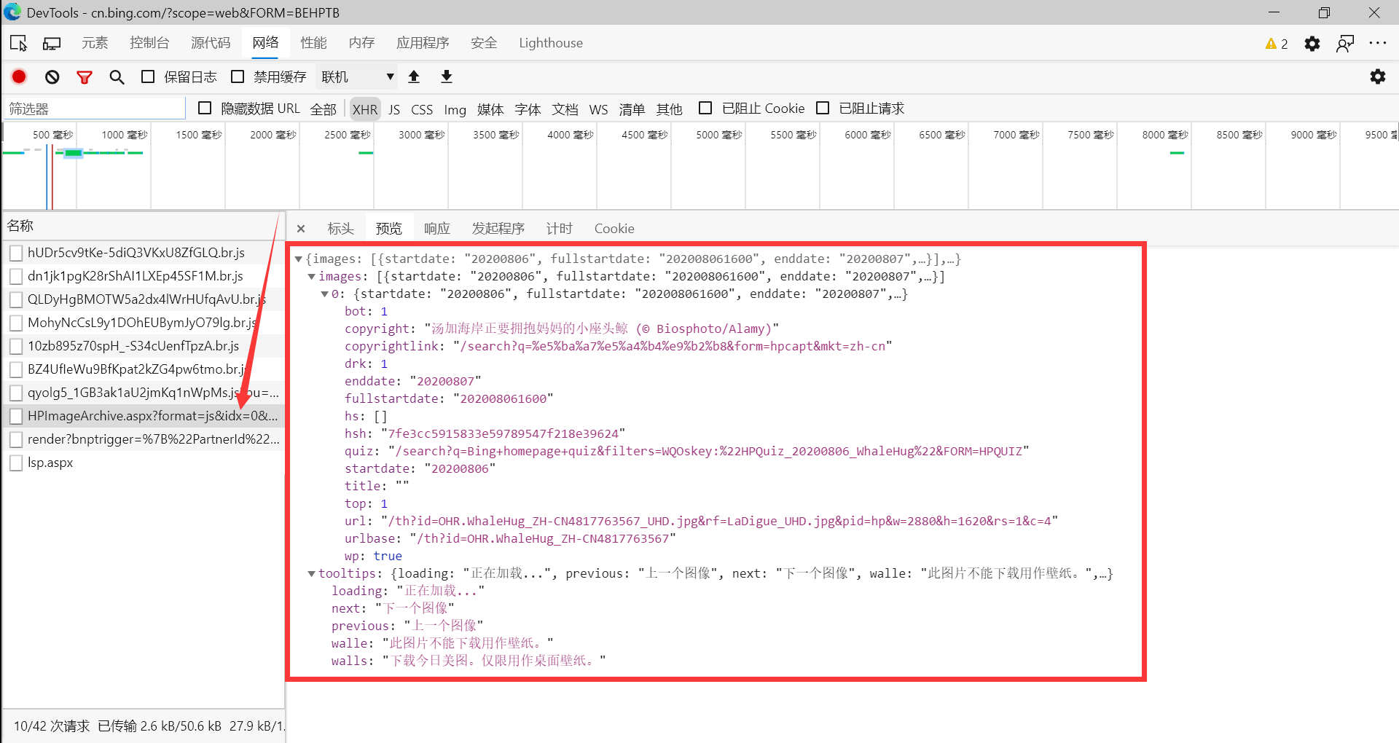Search within network requests
Image resolution: width=1399 pixels, height=743 pixels.
point(117,76)
